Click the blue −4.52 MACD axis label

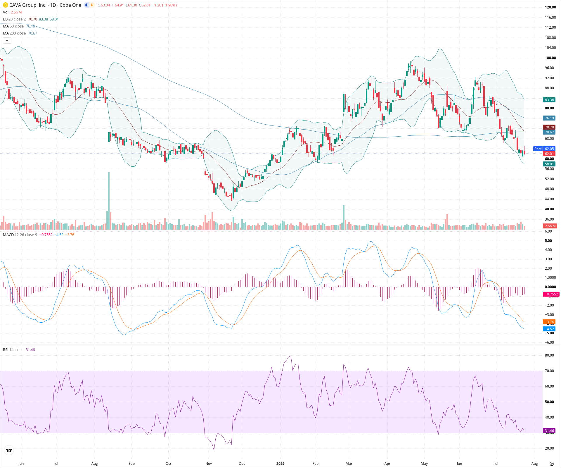click(x=549, y=329)
